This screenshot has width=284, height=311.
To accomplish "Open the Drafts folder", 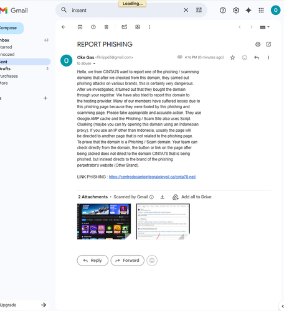I will pyautogui.click(x=24, y=68).
